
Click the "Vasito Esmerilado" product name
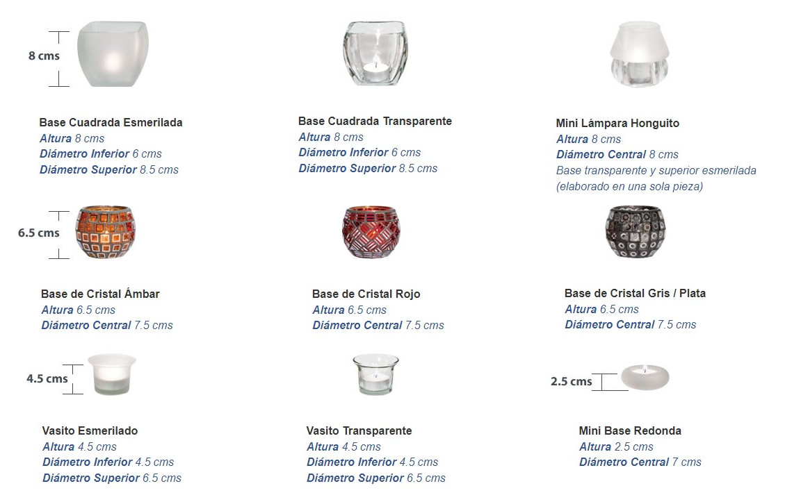(x=90, y=430)
